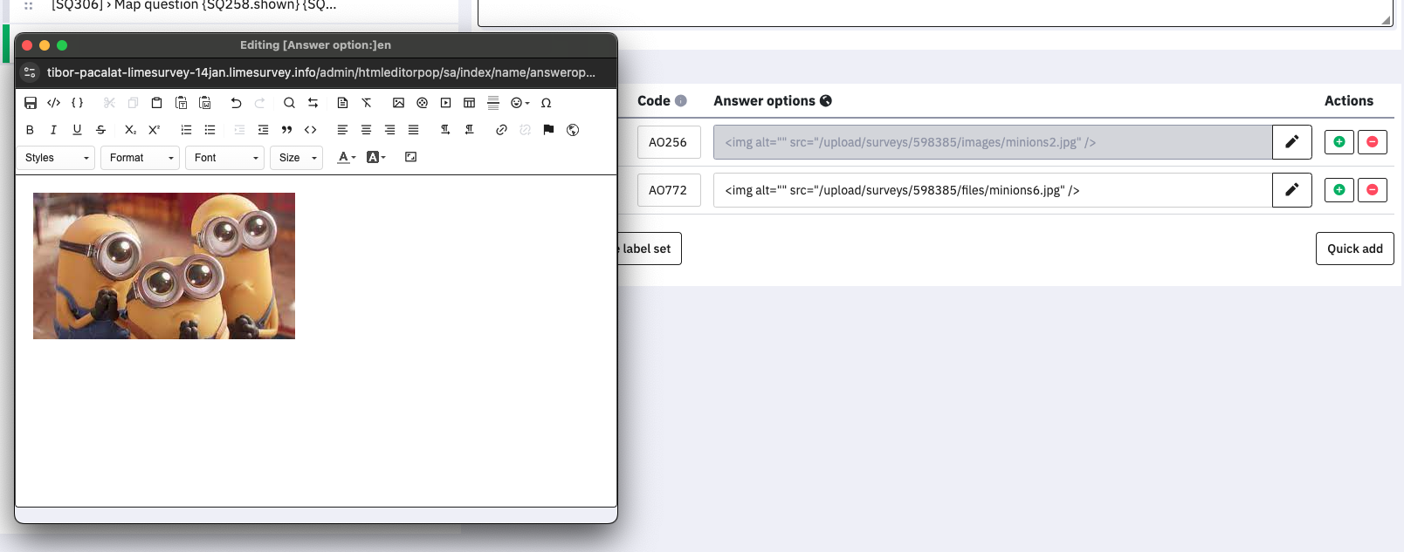Click the Embed media play icon
Image resolution: width=1404 pixels, height=552 pixels.
[446, 103]
